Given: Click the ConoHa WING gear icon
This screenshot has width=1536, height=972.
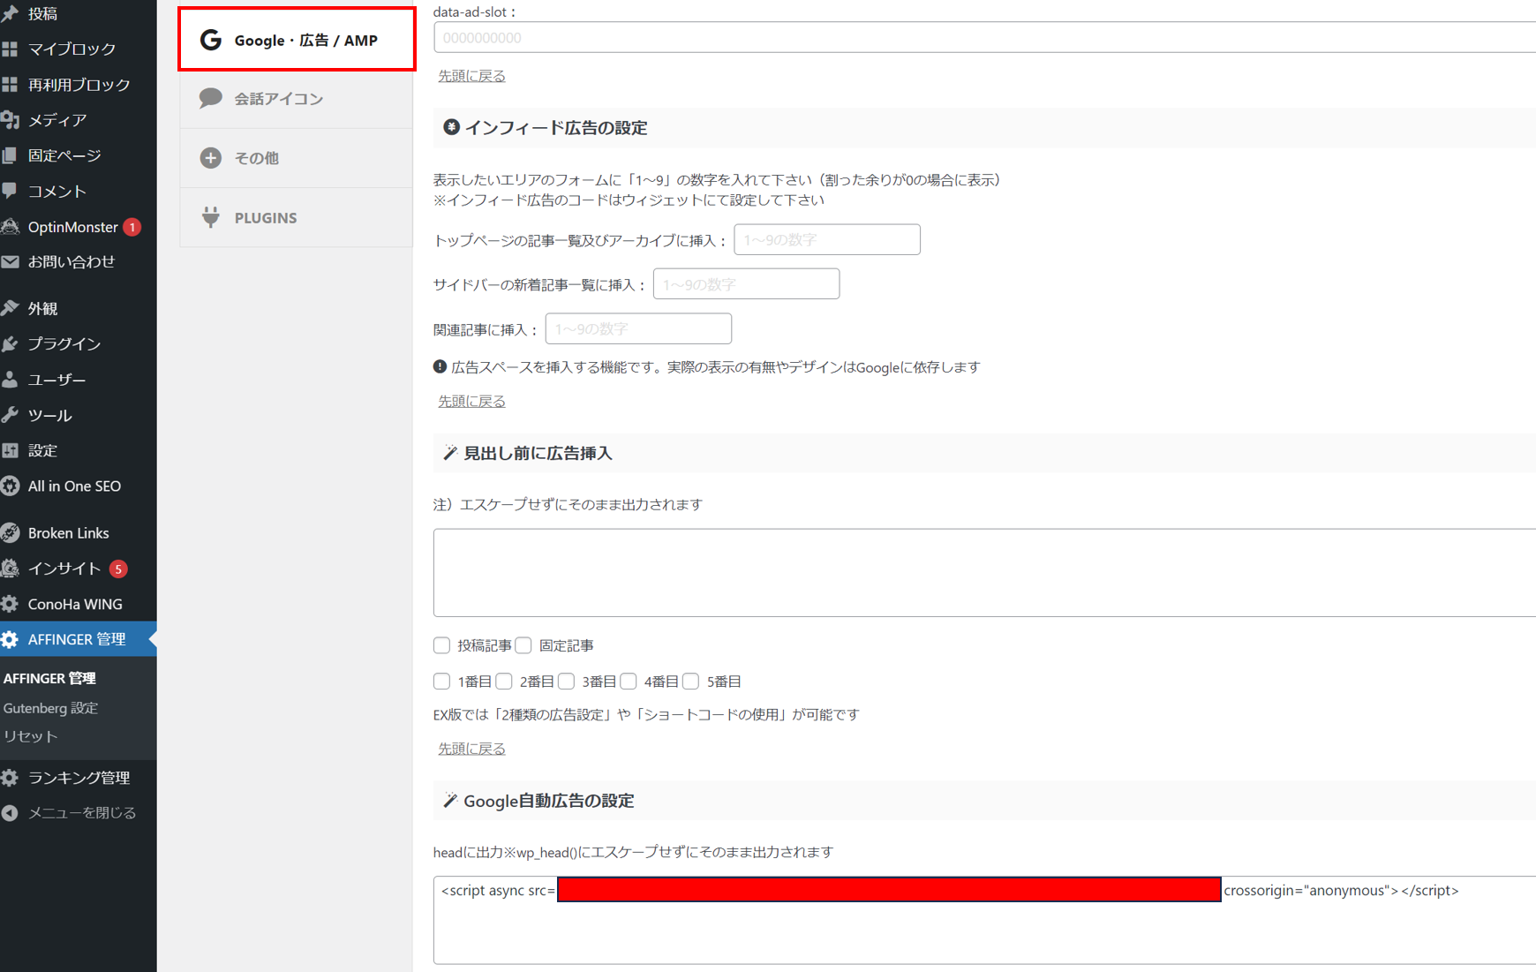Looking at the screenshot, I should click(10, 604).
